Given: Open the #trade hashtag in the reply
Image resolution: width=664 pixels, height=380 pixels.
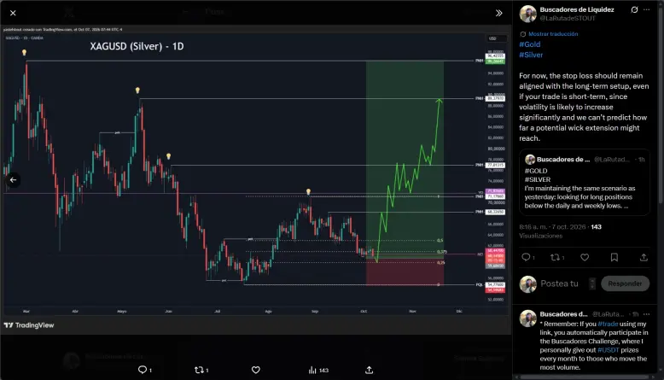Looking at the screenshot, I should (x=608, y=324).
